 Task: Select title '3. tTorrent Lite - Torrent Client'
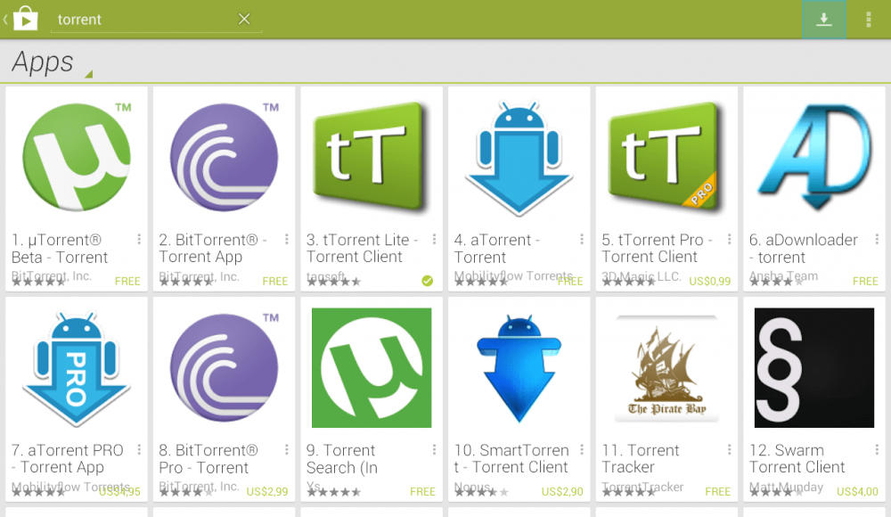[x=363, y=249]
